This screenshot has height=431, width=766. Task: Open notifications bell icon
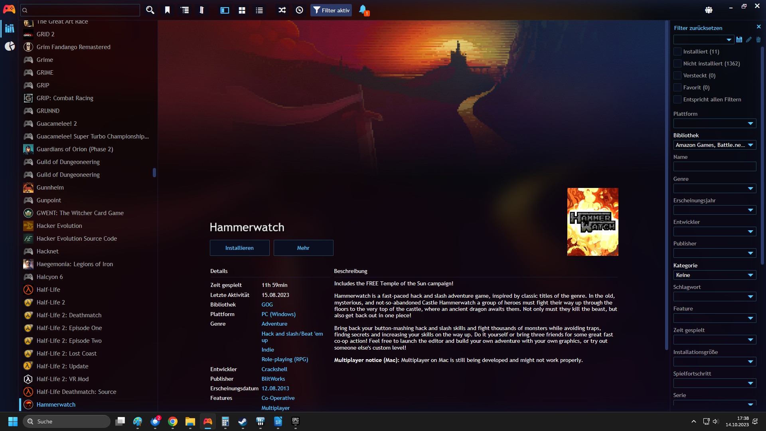(363, 10)
